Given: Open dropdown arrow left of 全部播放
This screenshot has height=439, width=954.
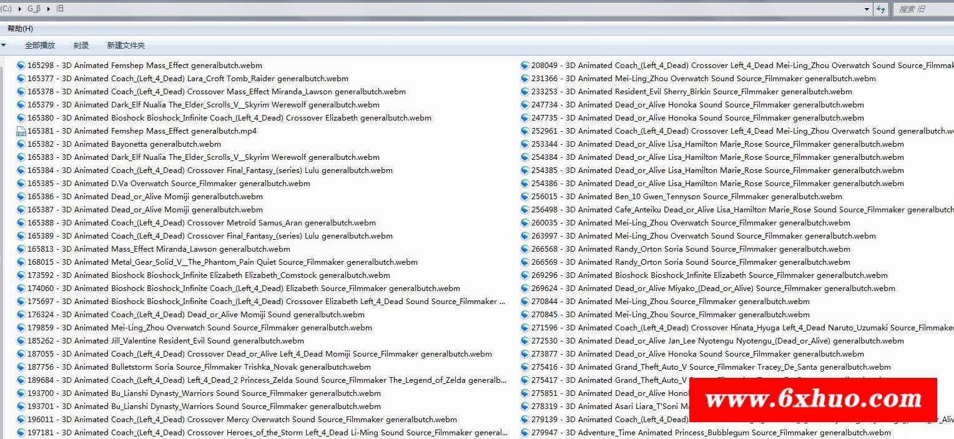Looking at the screenshot, I should [x=4, y=45].
